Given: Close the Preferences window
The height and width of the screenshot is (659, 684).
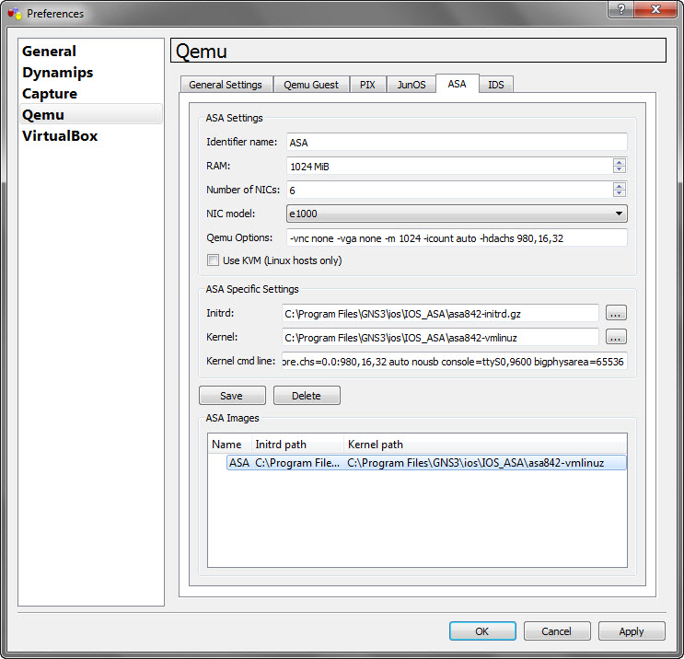Looking at the screenshot, I should click(x=655, y=9).
